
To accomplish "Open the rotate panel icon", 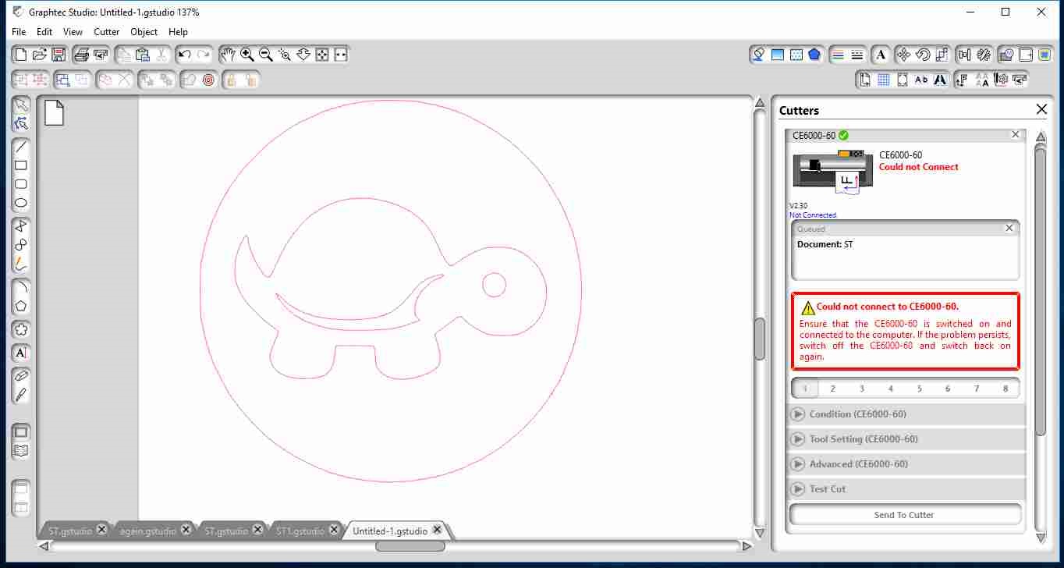I will tap(923, 55).
